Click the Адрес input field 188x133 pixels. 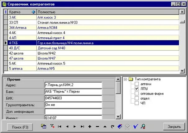74,85
